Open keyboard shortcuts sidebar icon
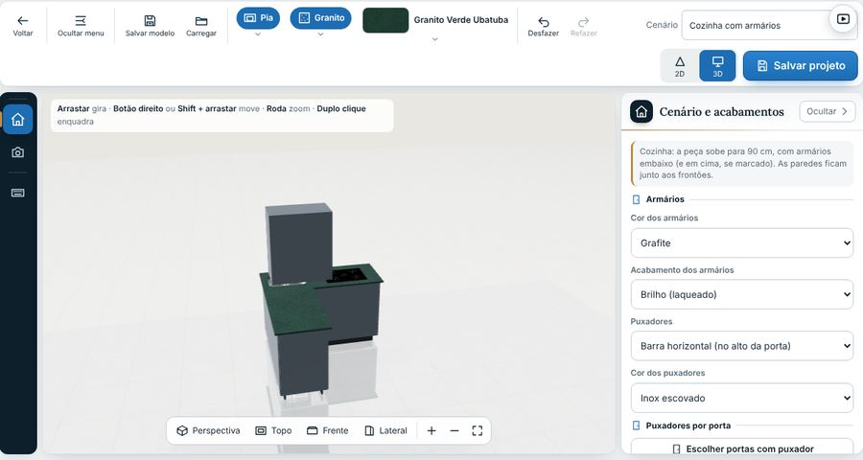Screen dimensions: 863x460 (17, 193)
